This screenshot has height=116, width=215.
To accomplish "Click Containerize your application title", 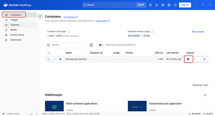I will [x=165, y=104].
